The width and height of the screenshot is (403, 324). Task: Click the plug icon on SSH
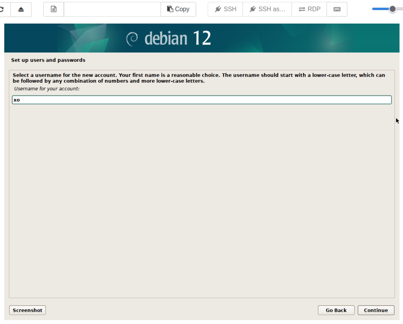point(218,9)
